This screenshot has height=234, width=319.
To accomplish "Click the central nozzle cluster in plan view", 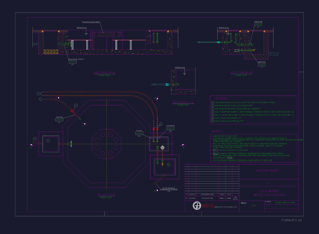I will coord(107,144).
